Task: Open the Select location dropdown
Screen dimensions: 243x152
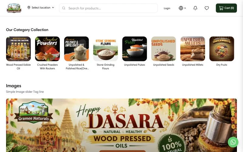Action: [41, 7]
